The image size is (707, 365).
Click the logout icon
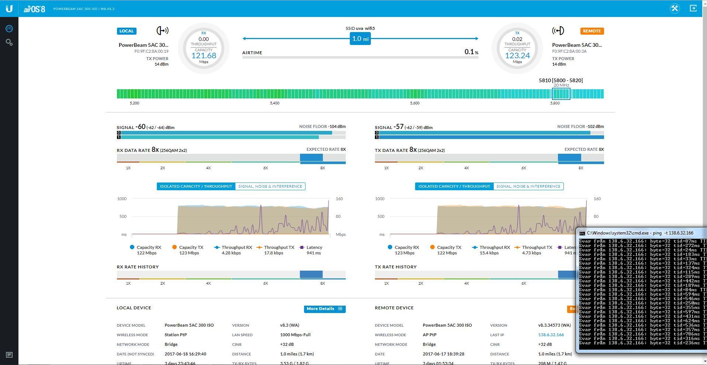[x=693, y=8]
